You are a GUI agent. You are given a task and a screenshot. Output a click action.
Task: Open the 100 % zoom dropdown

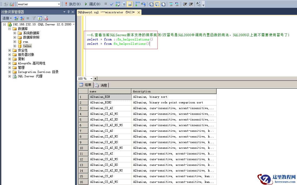[91, 79]
